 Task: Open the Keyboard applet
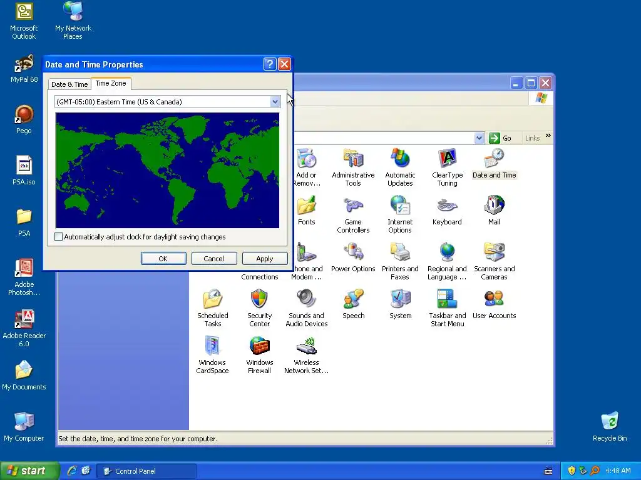click(x=447, y=210)
